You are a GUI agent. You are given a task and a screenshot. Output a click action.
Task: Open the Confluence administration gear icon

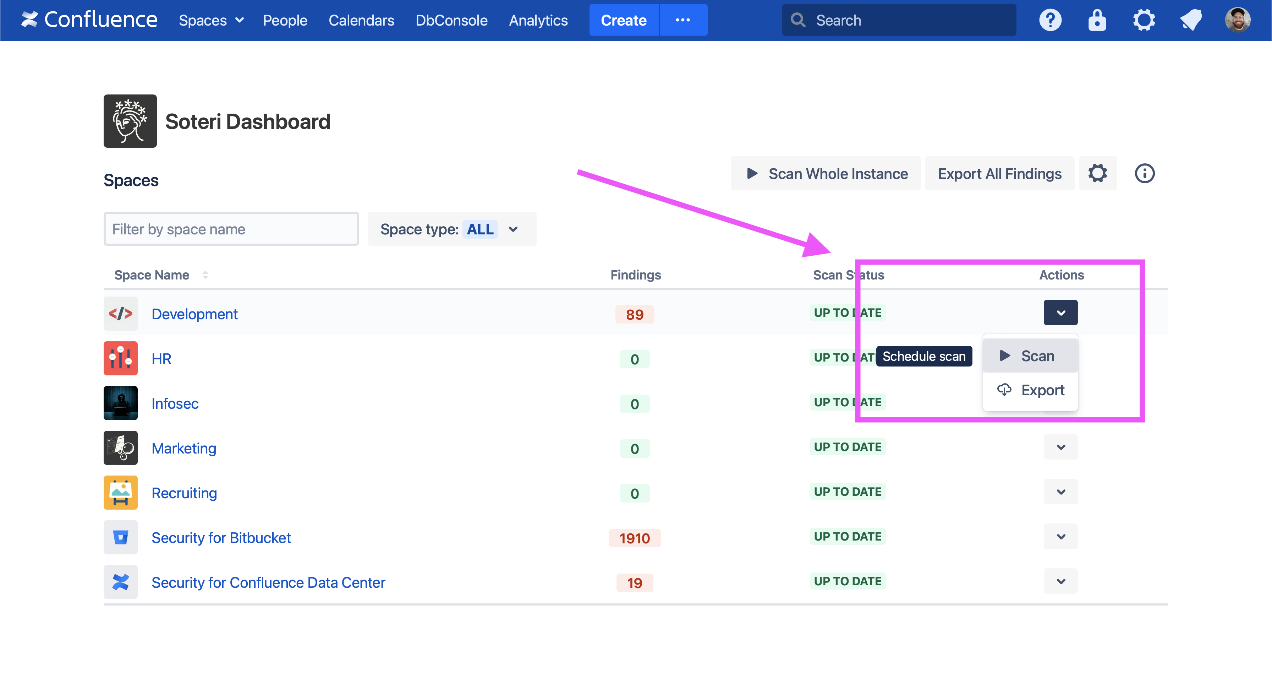(1144, 20)
